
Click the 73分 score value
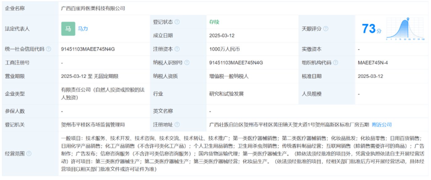tap(371, 29)
